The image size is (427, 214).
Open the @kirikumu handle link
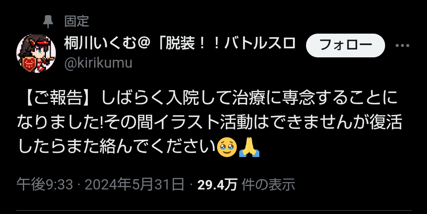pos(98,63)
